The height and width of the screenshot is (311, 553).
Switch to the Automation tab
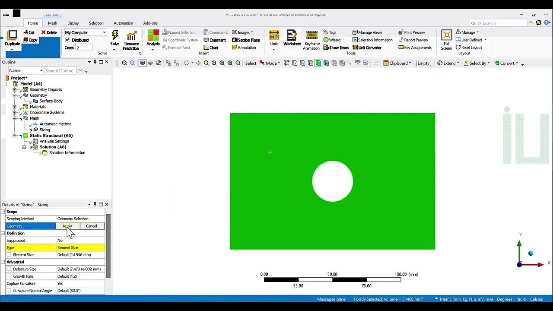pyautogui.click(x=123, y=23)
